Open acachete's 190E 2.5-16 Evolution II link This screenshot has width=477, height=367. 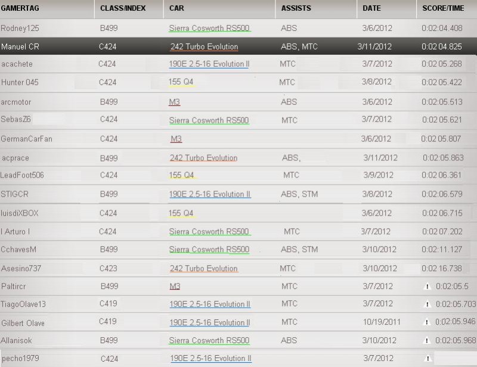pyautogui.click(x=209, y=64)
